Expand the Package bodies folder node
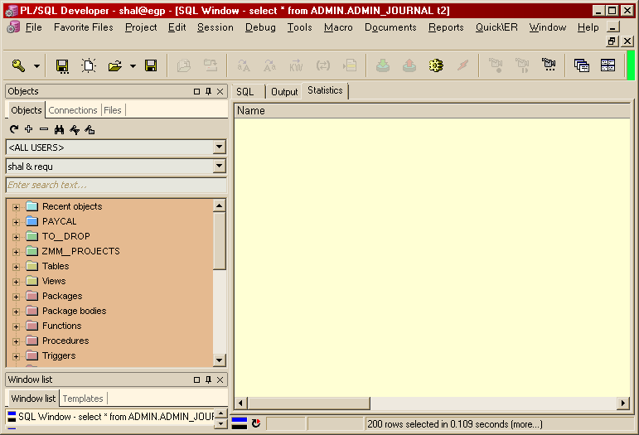Screen dimensions: 639x435 point(16,312)
